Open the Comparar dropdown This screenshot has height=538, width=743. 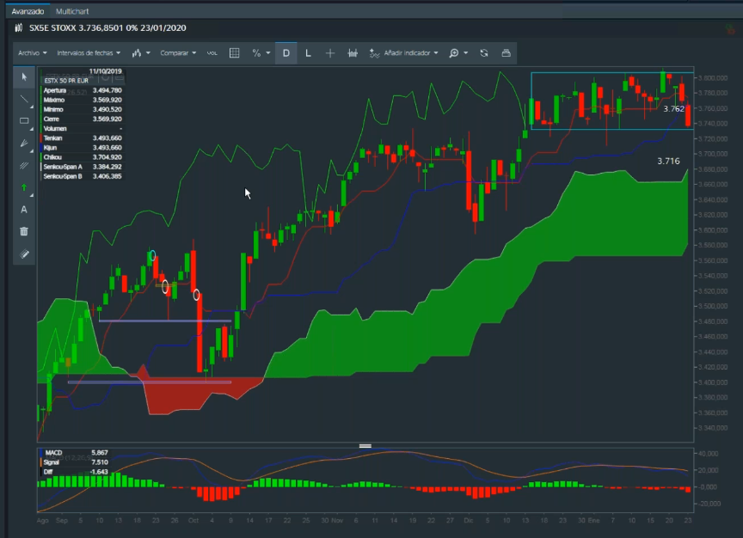pyautogui.click(x=177, y=53)
